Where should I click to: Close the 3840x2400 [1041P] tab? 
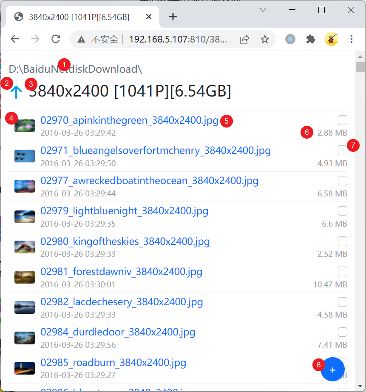(149, 17)
